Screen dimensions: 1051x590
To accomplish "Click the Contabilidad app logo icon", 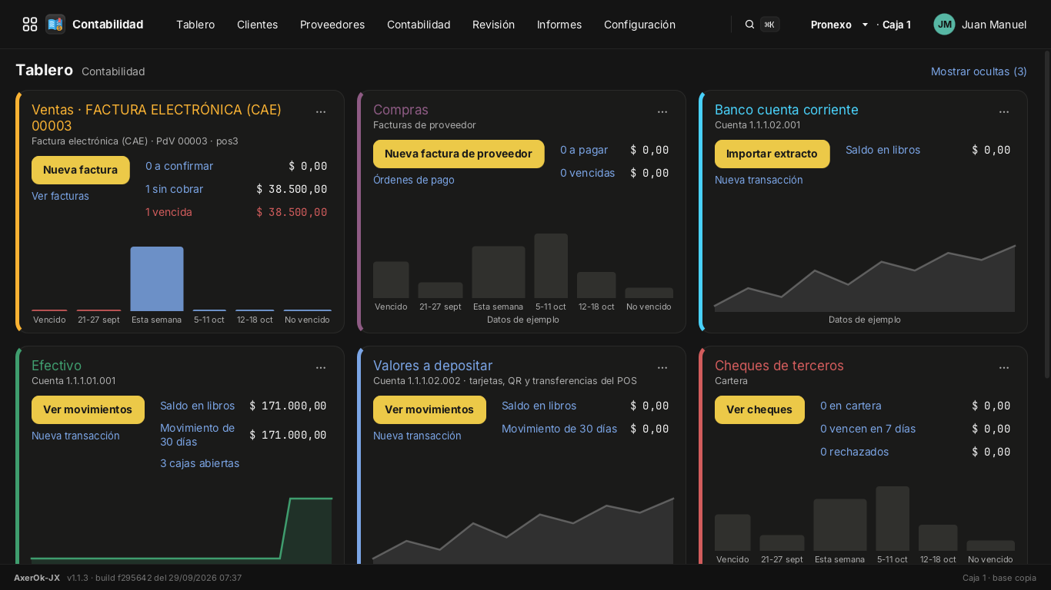I will 55,25.
